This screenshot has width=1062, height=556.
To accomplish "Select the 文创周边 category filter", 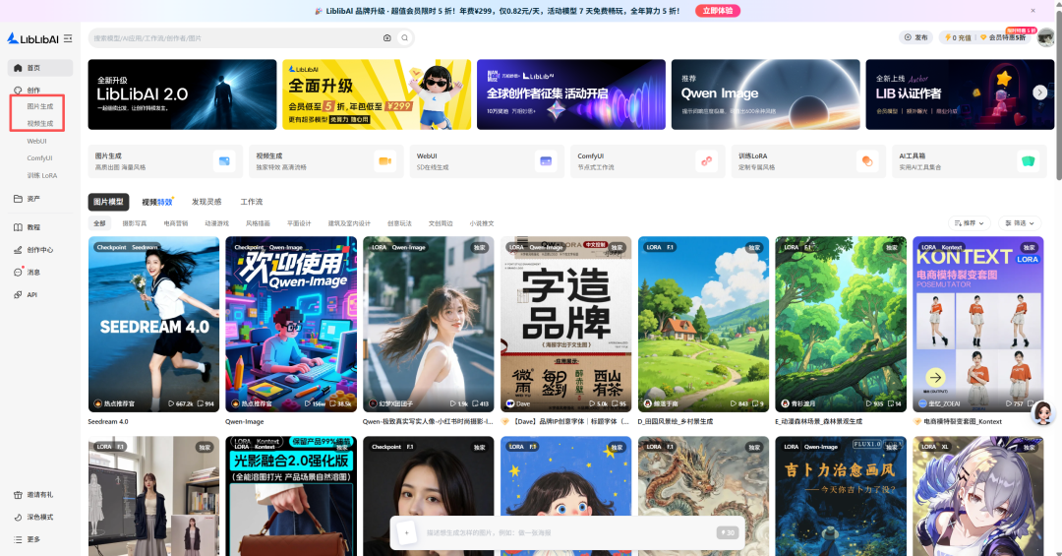I will coord(441,223).
